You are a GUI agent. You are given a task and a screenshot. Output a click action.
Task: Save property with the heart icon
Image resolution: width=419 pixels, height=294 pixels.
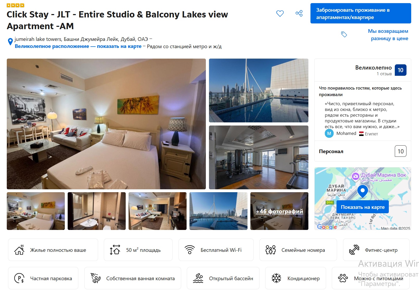coord(280,13)
